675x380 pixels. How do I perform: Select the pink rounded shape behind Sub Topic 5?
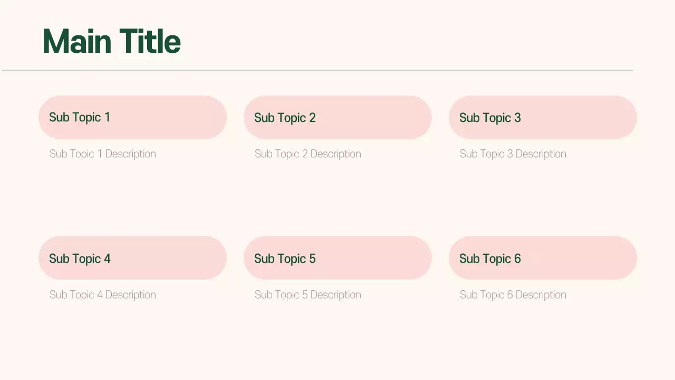(385, 258)
